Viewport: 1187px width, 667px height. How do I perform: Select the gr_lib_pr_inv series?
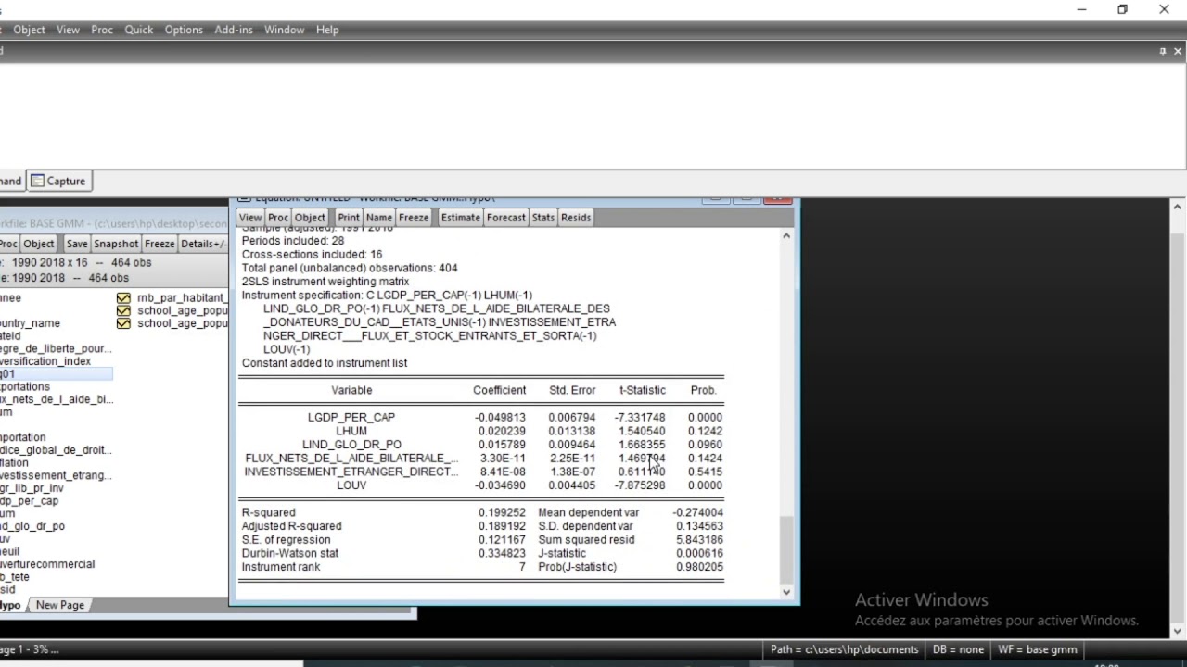(x=32, y=488)
